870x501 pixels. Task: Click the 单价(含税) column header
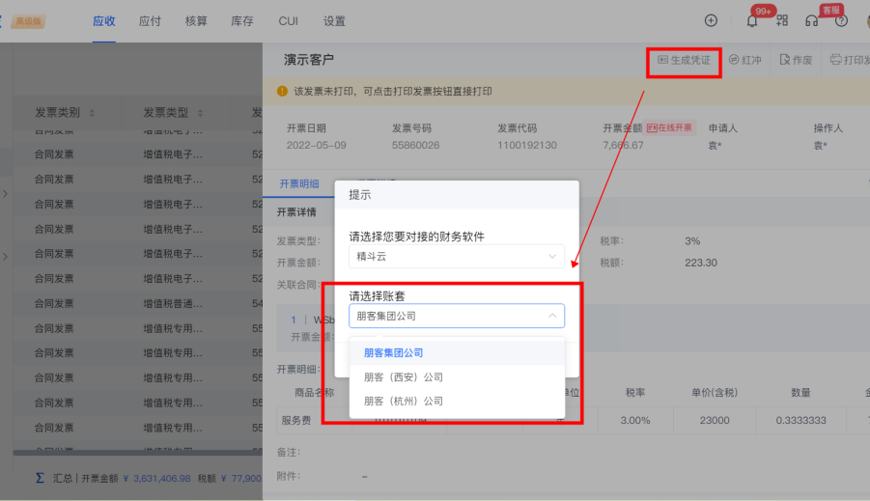[x=715, y=393]
